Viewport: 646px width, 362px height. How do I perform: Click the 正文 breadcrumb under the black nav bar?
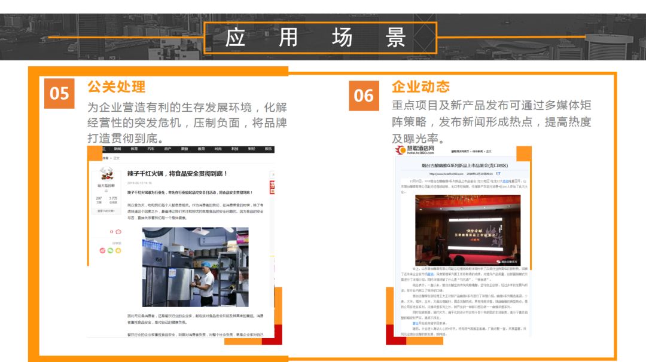pos(116,158)
